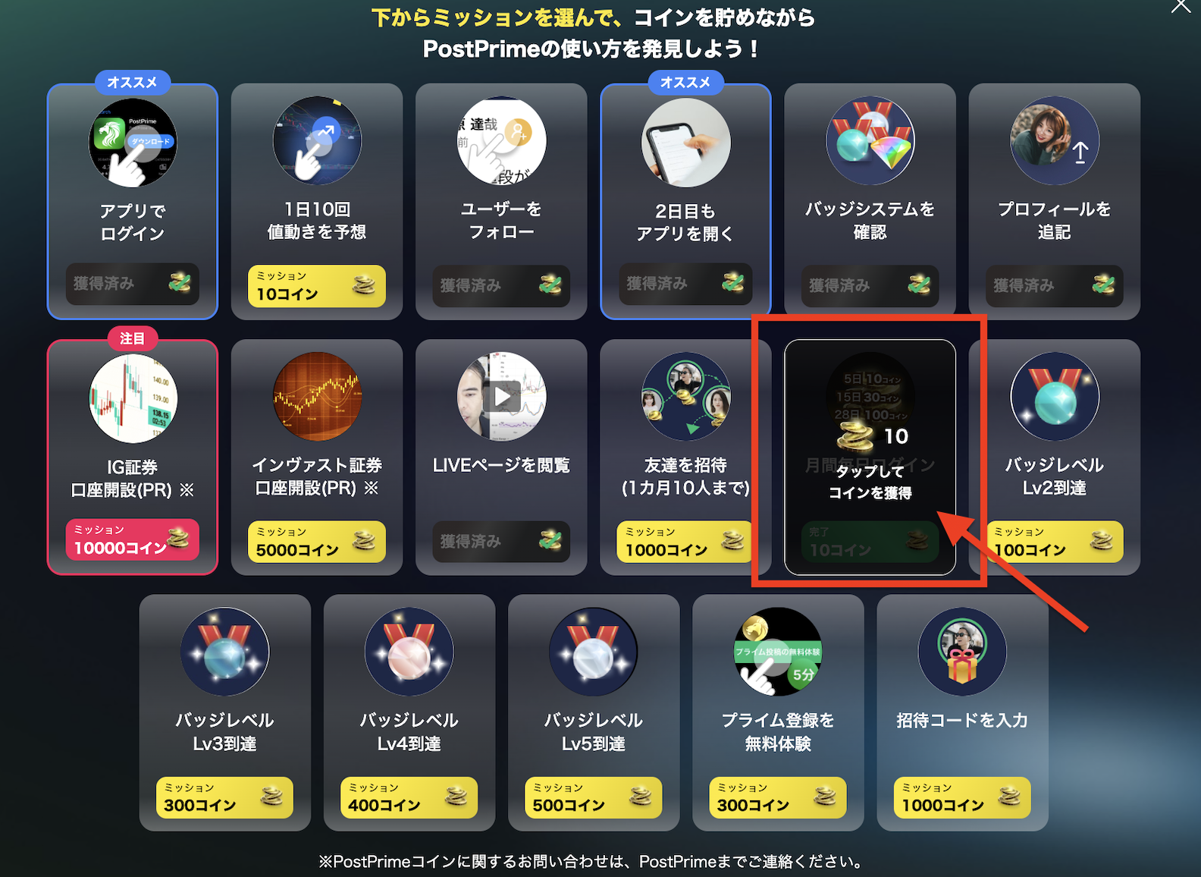Click the badge system gems icon
This screenshot has width=1201, height=877.
(870, 140)
